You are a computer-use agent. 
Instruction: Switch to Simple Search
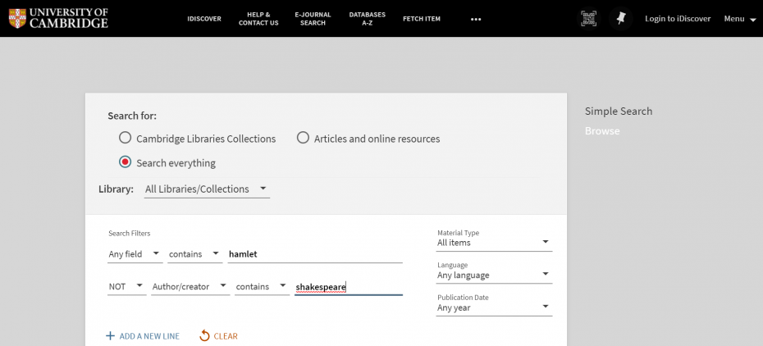618,112
